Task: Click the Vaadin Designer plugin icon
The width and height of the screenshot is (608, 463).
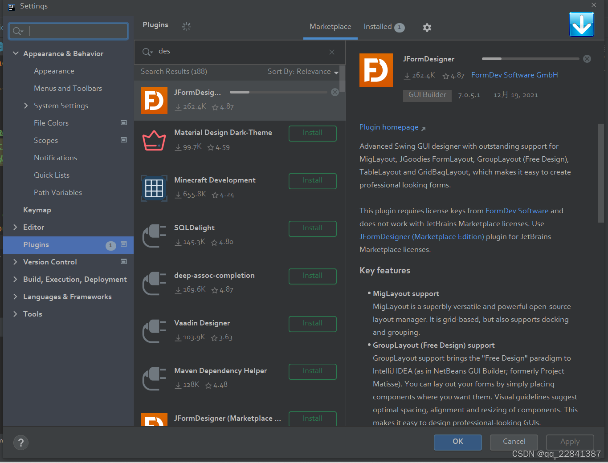Action: [x=154, y=331]
